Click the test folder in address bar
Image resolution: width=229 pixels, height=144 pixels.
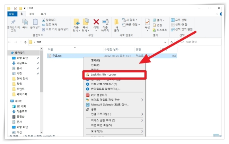click(39, 42)
